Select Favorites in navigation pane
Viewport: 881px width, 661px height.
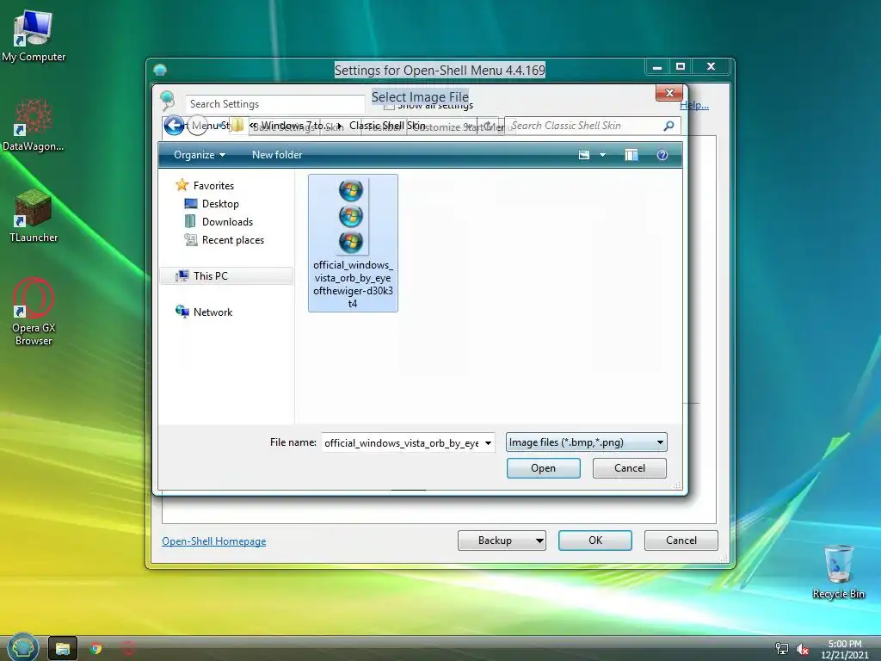(x=213, y=186)
